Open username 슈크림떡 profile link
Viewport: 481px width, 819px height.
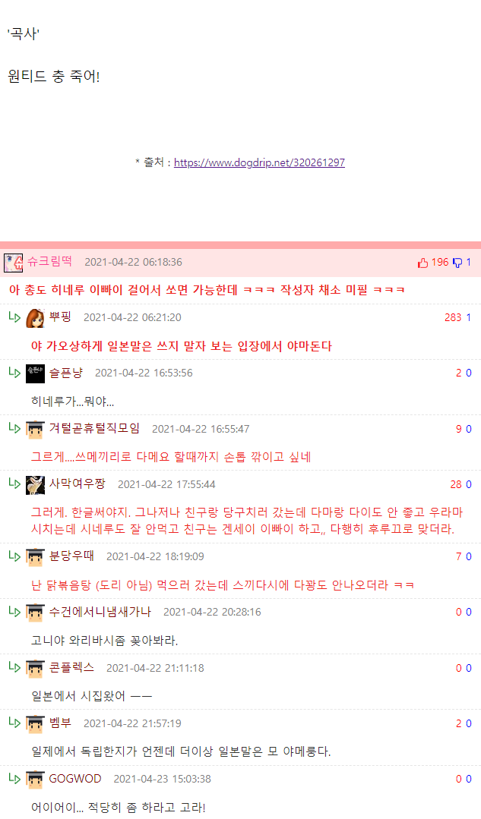click(49, 262)
